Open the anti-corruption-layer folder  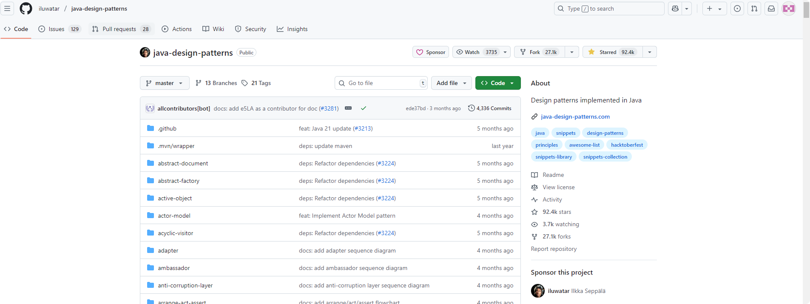185,285
